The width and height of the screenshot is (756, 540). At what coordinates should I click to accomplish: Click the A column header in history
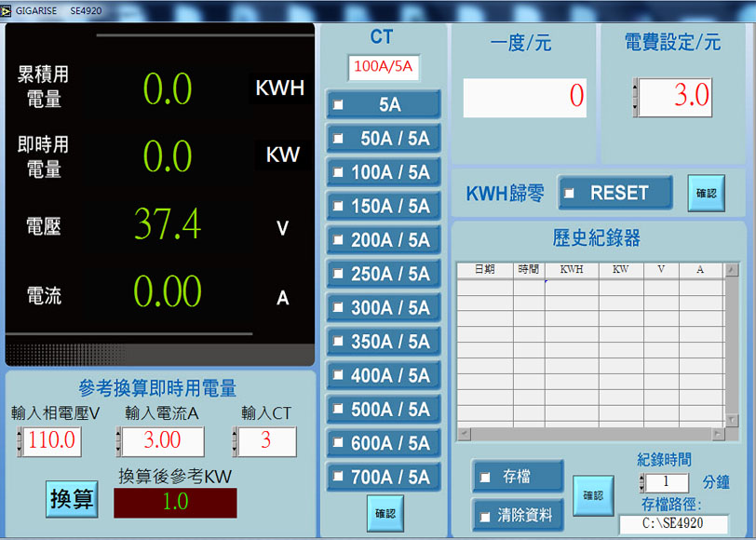click(700, 270)
